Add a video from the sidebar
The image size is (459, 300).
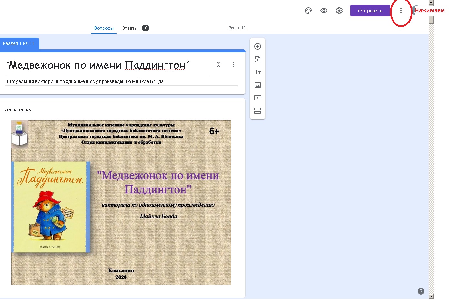pyautogui.click(x=258, y=98)
